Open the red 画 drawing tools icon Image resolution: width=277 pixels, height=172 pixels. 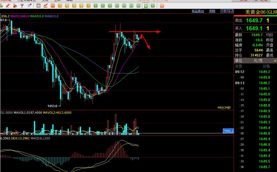click(162, 6)
